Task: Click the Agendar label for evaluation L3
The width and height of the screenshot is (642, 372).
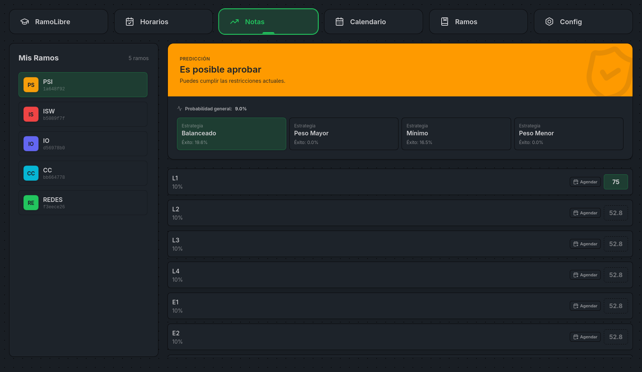Action: click(589, 244)
